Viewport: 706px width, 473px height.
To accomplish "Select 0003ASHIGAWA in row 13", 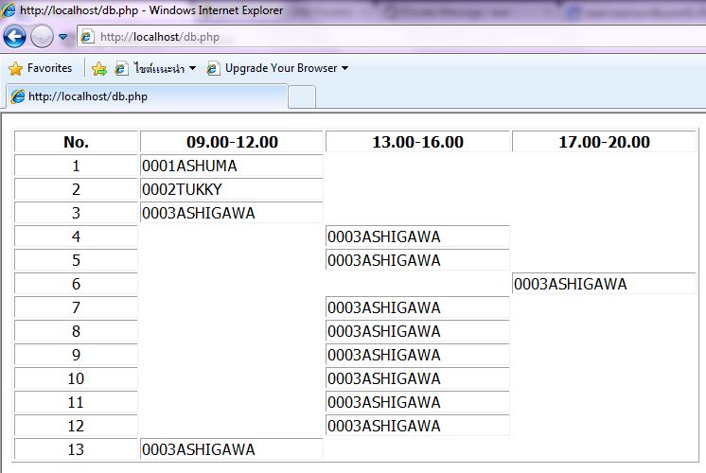I will pyautogui.click(x=232, y=449).
